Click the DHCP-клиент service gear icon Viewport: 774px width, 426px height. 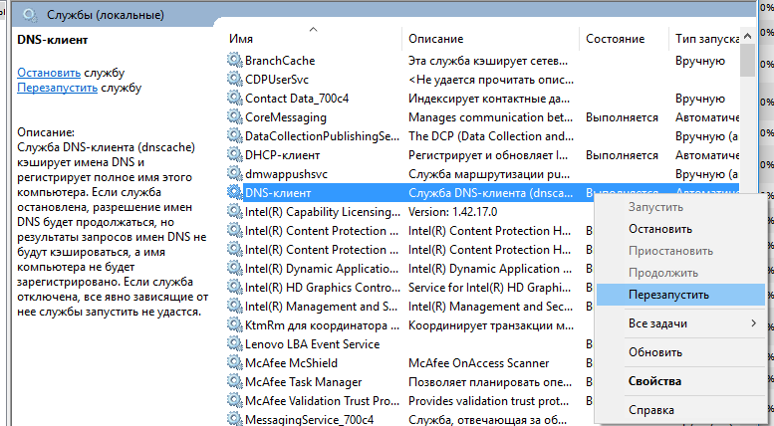tap(234, 155)
